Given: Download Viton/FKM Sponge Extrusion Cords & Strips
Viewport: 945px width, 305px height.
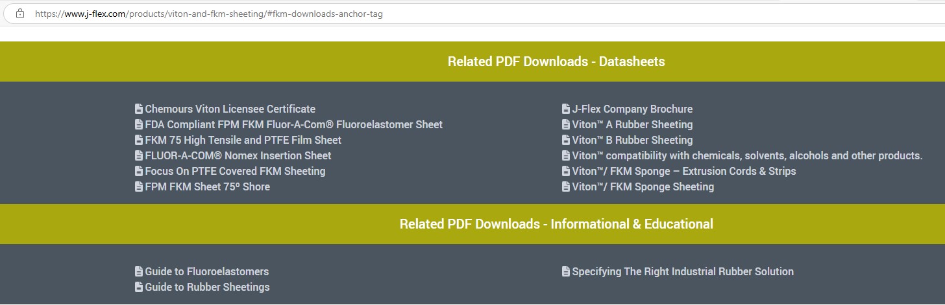Looking at the screenshot, I should (683, 171).
